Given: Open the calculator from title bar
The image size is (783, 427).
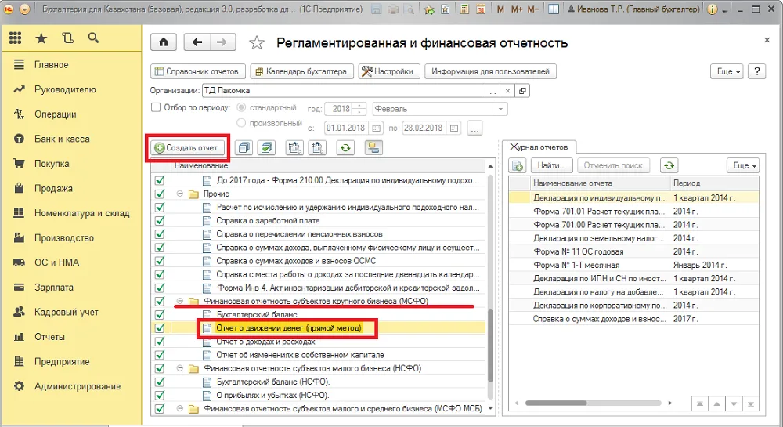Looking at the screenshot, I should click(x=464, y=9).
